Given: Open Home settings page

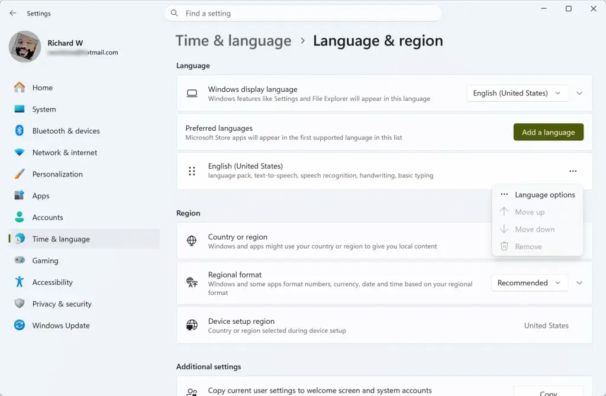Looking at the screenshot, I should click(84, 88).
